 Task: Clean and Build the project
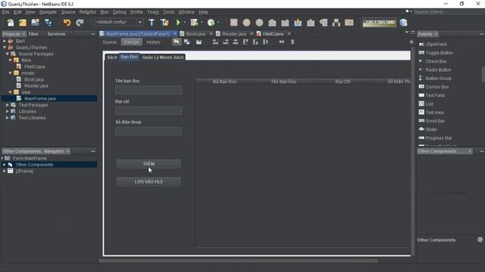coord(164,23)
